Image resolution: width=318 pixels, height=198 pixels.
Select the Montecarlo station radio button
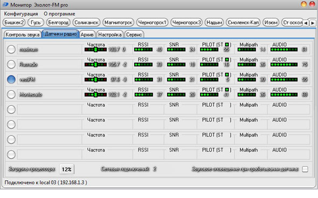pos(11,94)
